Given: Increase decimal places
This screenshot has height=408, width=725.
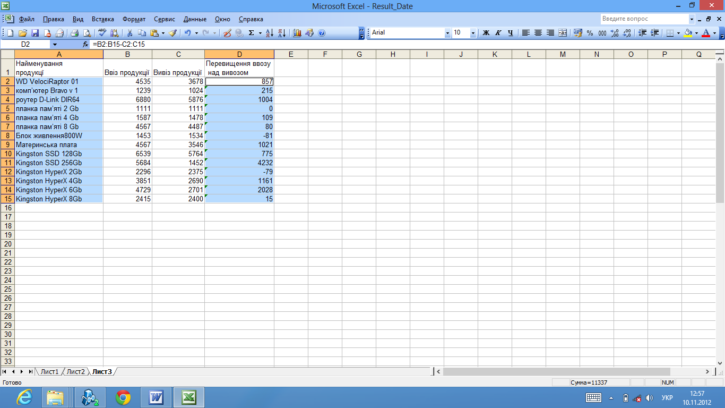Looking at the screenshot, I should (615, 33).
